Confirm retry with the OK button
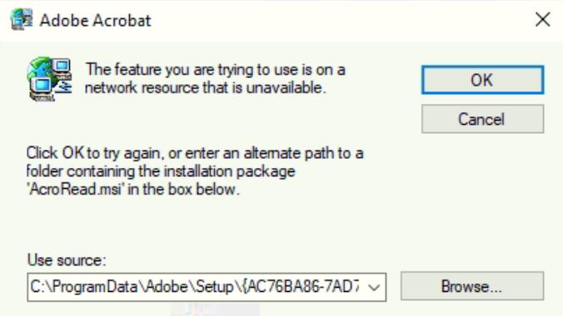563x316 pixels. point(482,80)
